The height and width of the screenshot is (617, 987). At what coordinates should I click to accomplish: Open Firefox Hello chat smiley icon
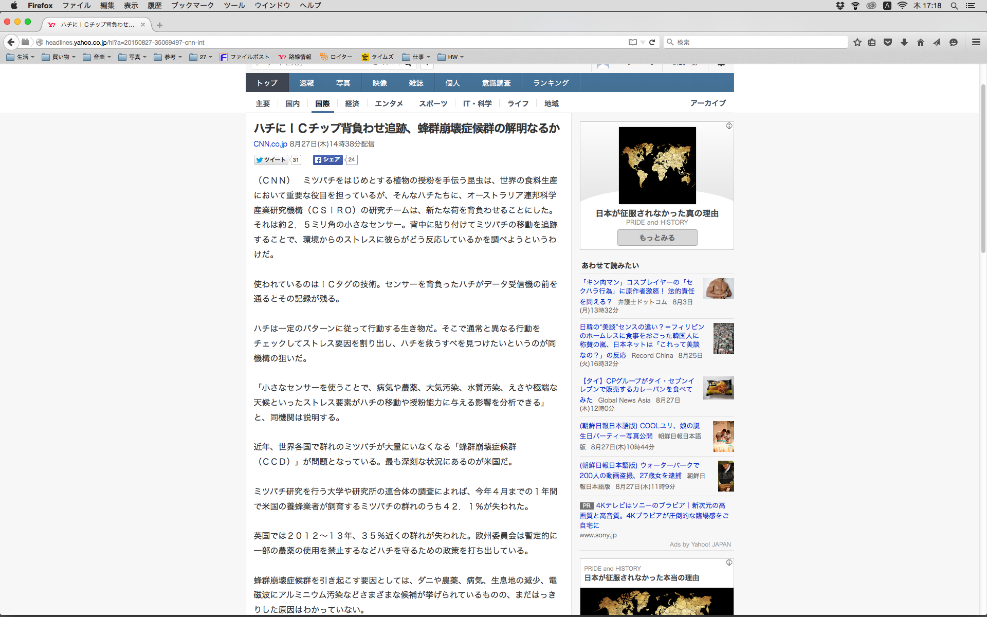954,42
